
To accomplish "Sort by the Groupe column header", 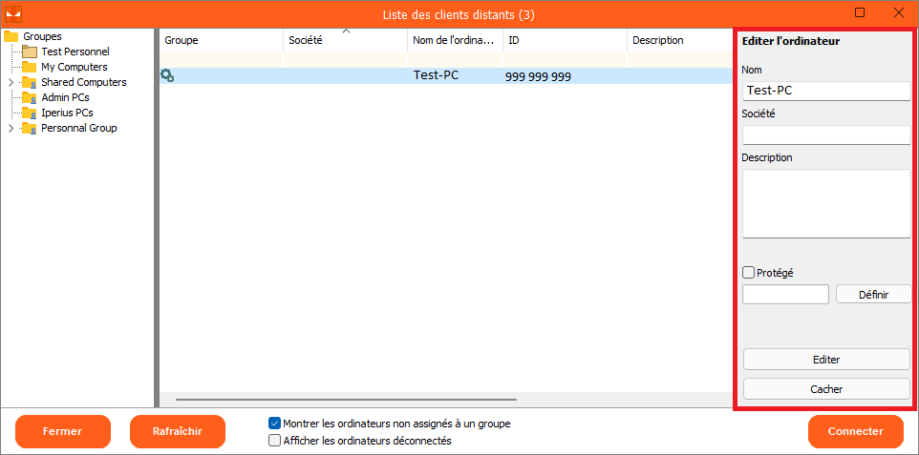I will coord(222,40).
